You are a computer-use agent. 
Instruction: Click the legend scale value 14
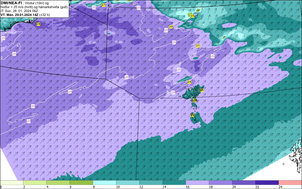coord(164,187)
